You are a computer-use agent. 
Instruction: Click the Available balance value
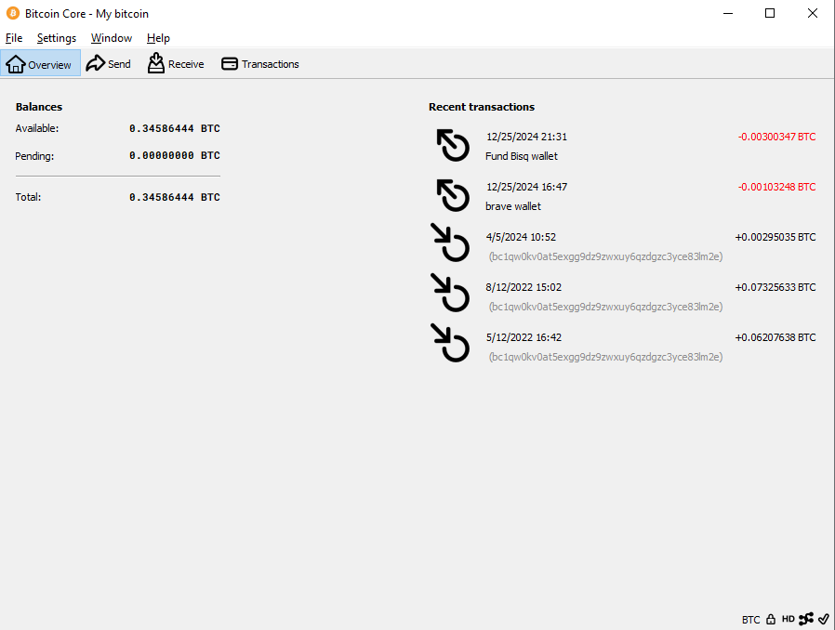coord(175,128)
